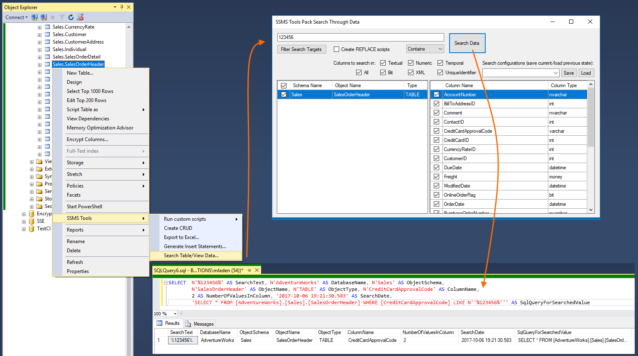Toggle the All columns checkbox

point(359,73)
